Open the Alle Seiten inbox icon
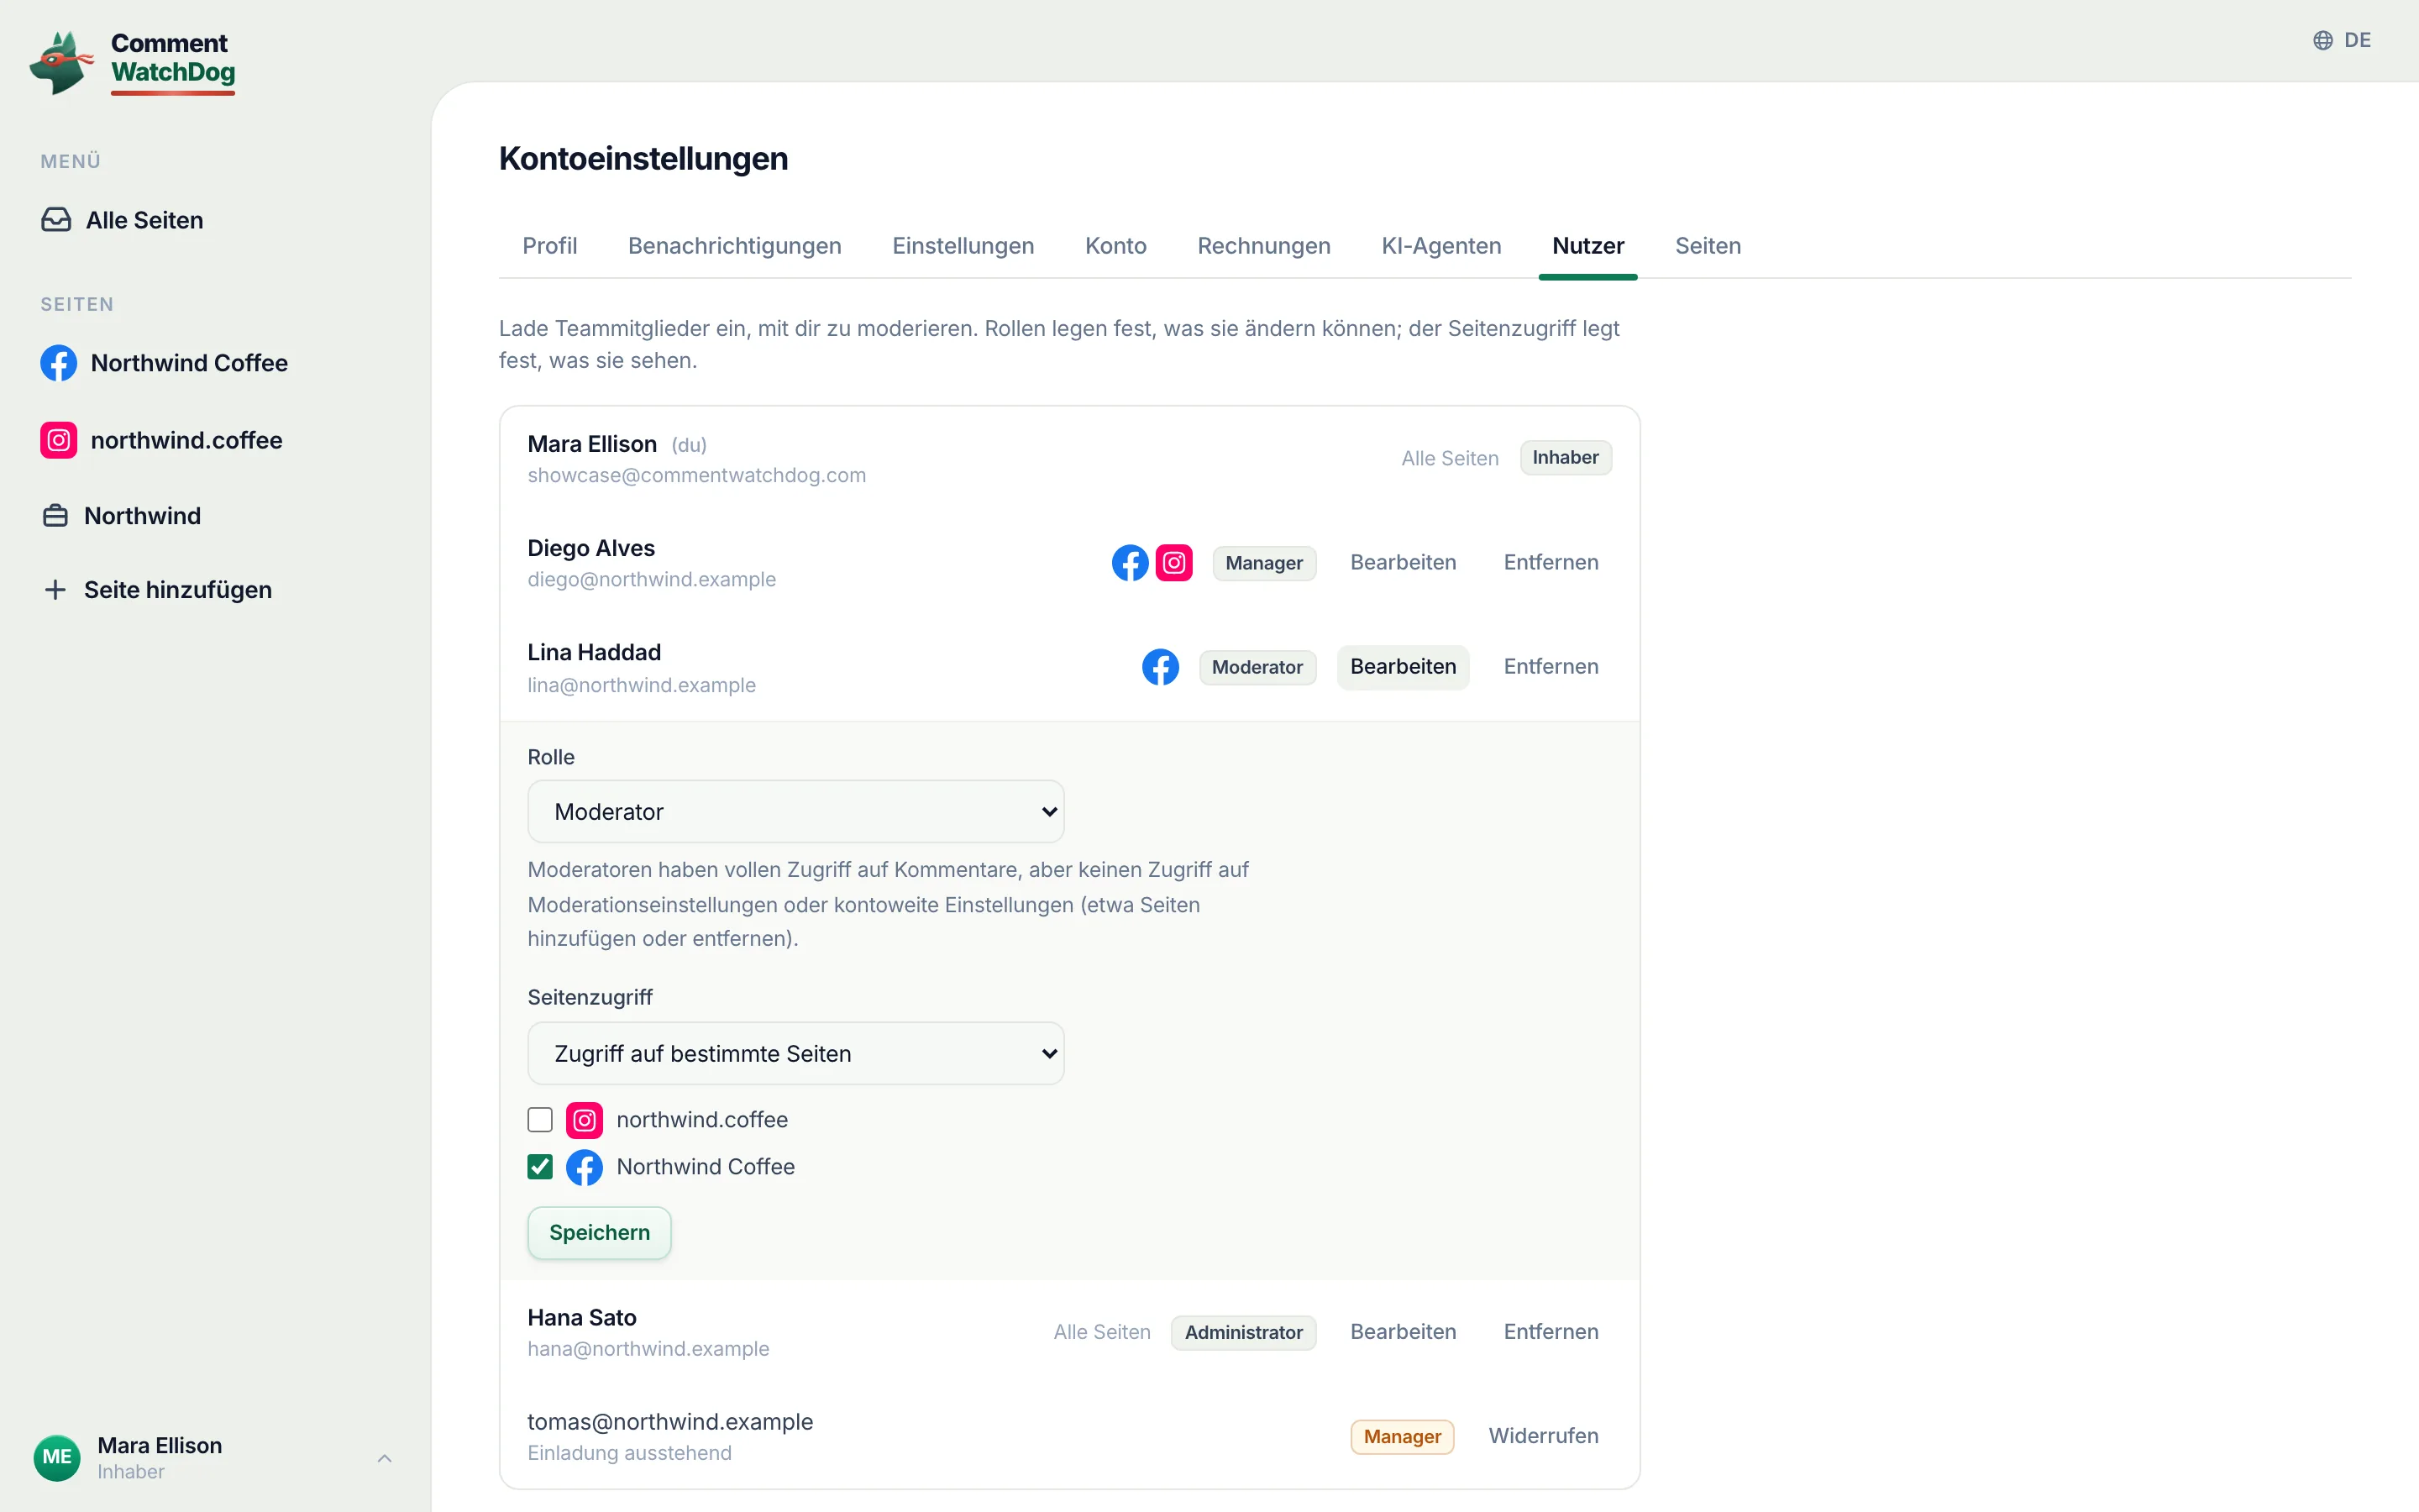The height and width of the screenshot is (1512, 2419). pyautogui.click(x=56, y=220)
